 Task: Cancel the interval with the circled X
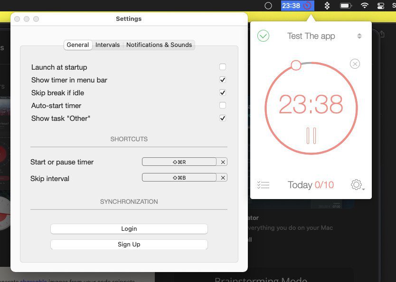pos(355,64)
